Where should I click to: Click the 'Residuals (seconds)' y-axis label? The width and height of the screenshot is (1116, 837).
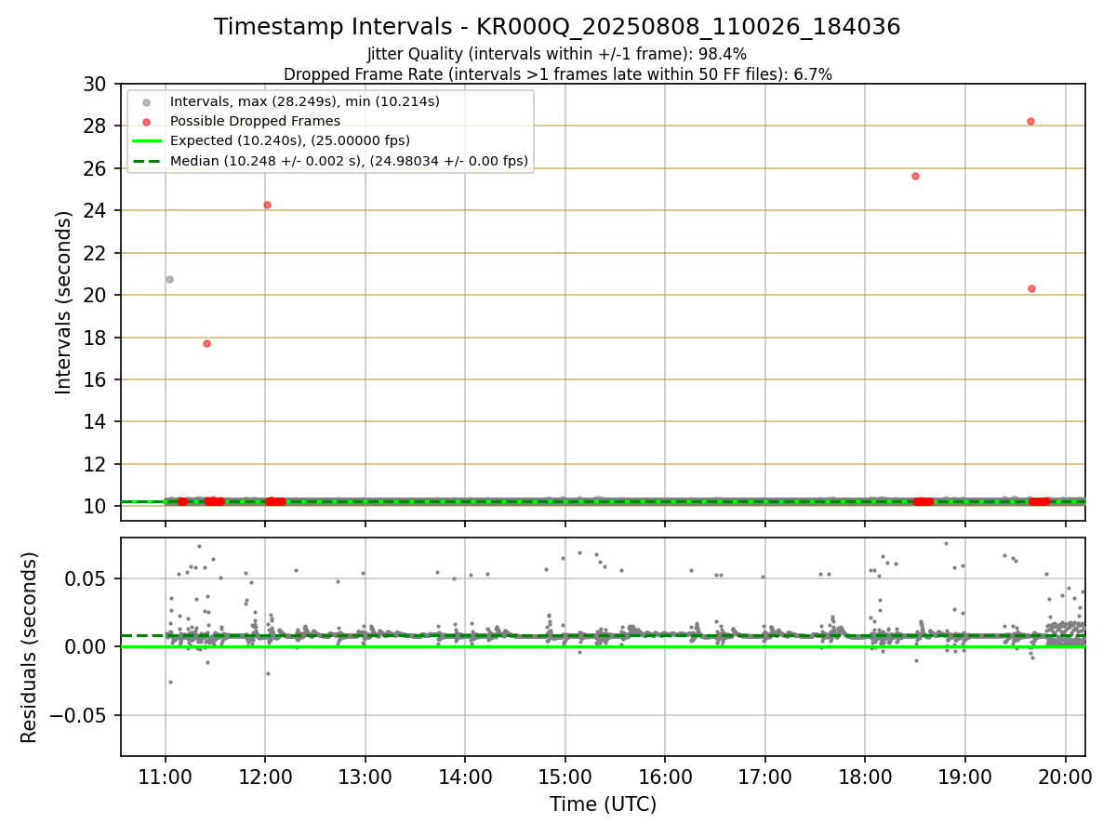[x=29, y=647]
